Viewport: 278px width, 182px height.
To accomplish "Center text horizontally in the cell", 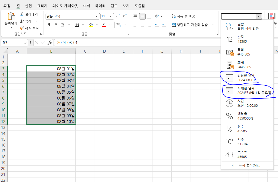I will point(142,25).
